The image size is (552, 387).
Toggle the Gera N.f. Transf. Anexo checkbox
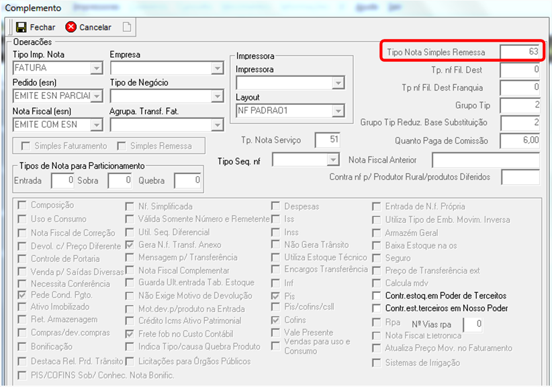pos(130,245)
